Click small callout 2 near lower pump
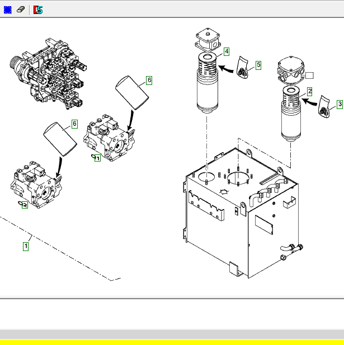This screenshot has width=344, height=345. point(25,206)
